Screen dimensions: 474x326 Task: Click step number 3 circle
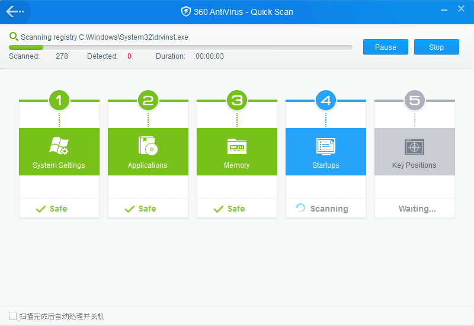(x=237, y=100)
